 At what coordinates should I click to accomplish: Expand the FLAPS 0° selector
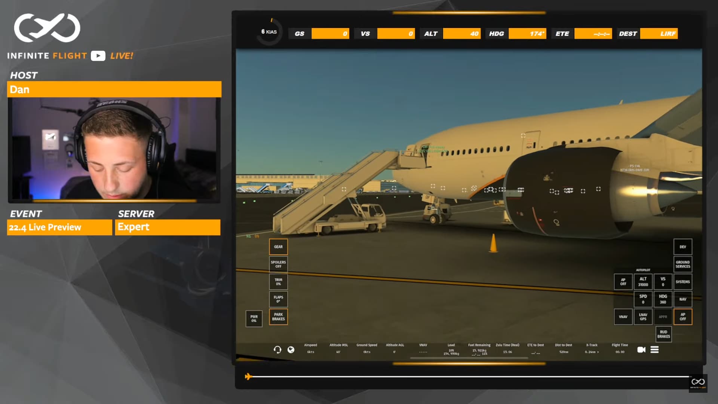click(278, 299)
